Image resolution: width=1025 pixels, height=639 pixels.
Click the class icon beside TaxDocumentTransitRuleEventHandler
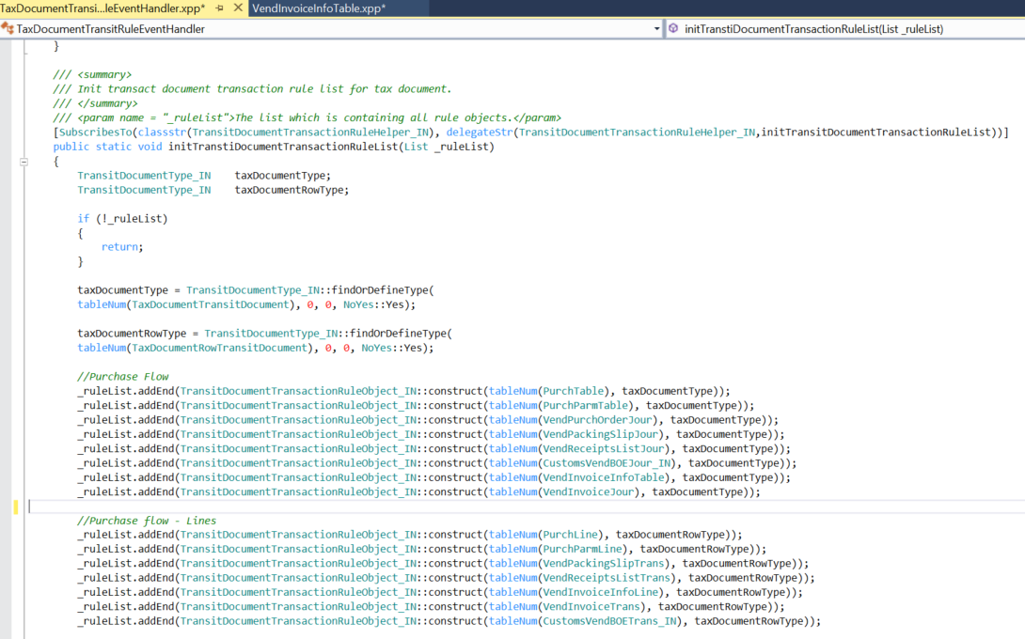tap(8, 29)
